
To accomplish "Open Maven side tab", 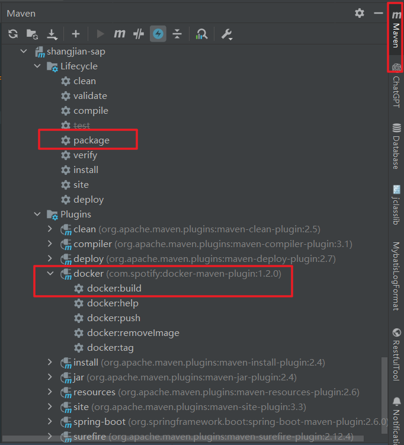I will (396, 31).
